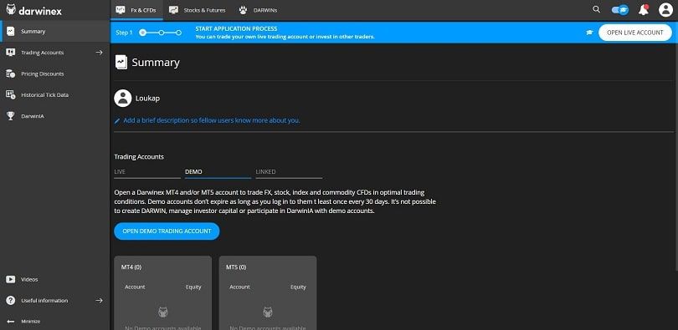Expand Useful information arrow
Image resolution: width=678 pixels, height=330 pixels.
tap(99, 301)
